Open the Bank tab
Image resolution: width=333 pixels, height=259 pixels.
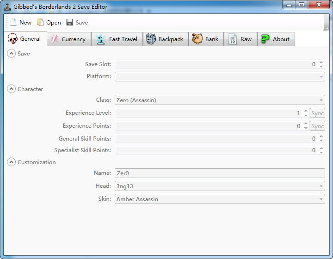(x=206, y=39)
